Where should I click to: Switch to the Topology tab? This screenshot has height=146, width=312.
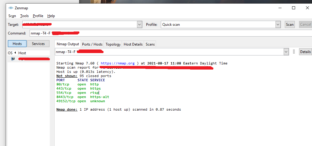113,44
